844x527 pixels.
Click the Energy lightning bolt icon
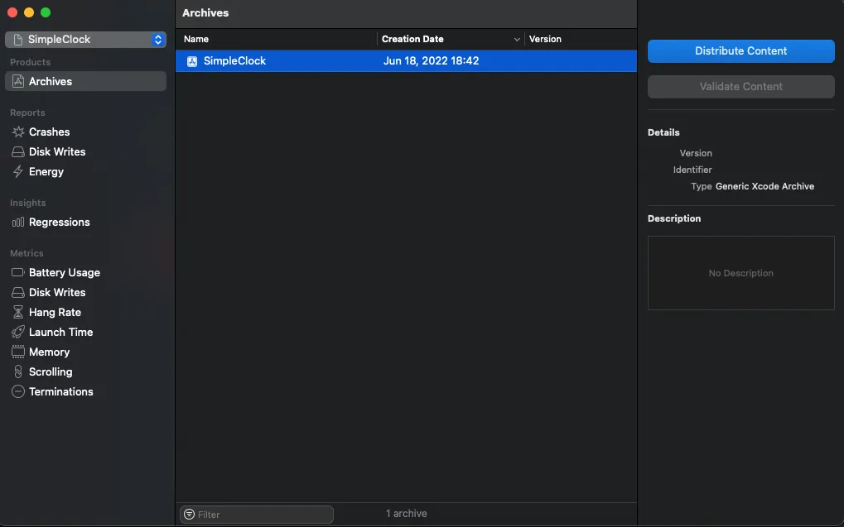click(x=18, y=171)
